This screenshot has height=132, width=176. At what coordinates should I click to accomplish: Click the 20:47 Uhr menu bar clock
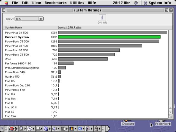pyautogui.click(x=121, y=3)
